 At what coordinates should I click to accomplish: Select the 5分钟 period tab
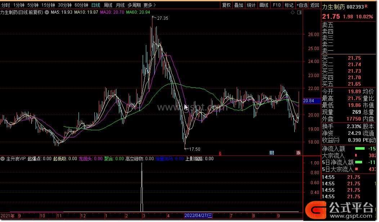pos(33,5)
